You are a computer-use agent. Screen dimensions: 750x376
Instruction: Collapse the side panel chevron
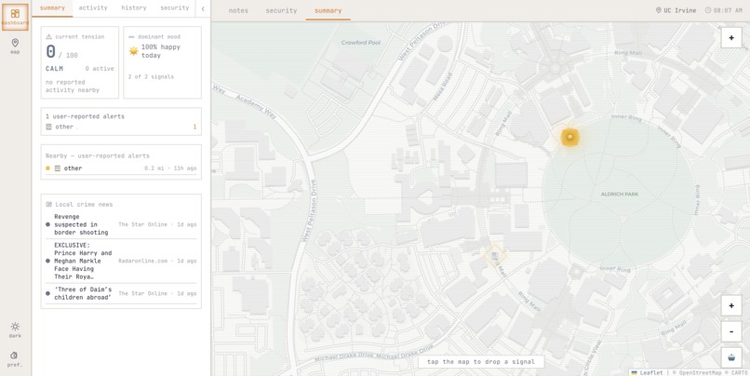pos(203,8)
